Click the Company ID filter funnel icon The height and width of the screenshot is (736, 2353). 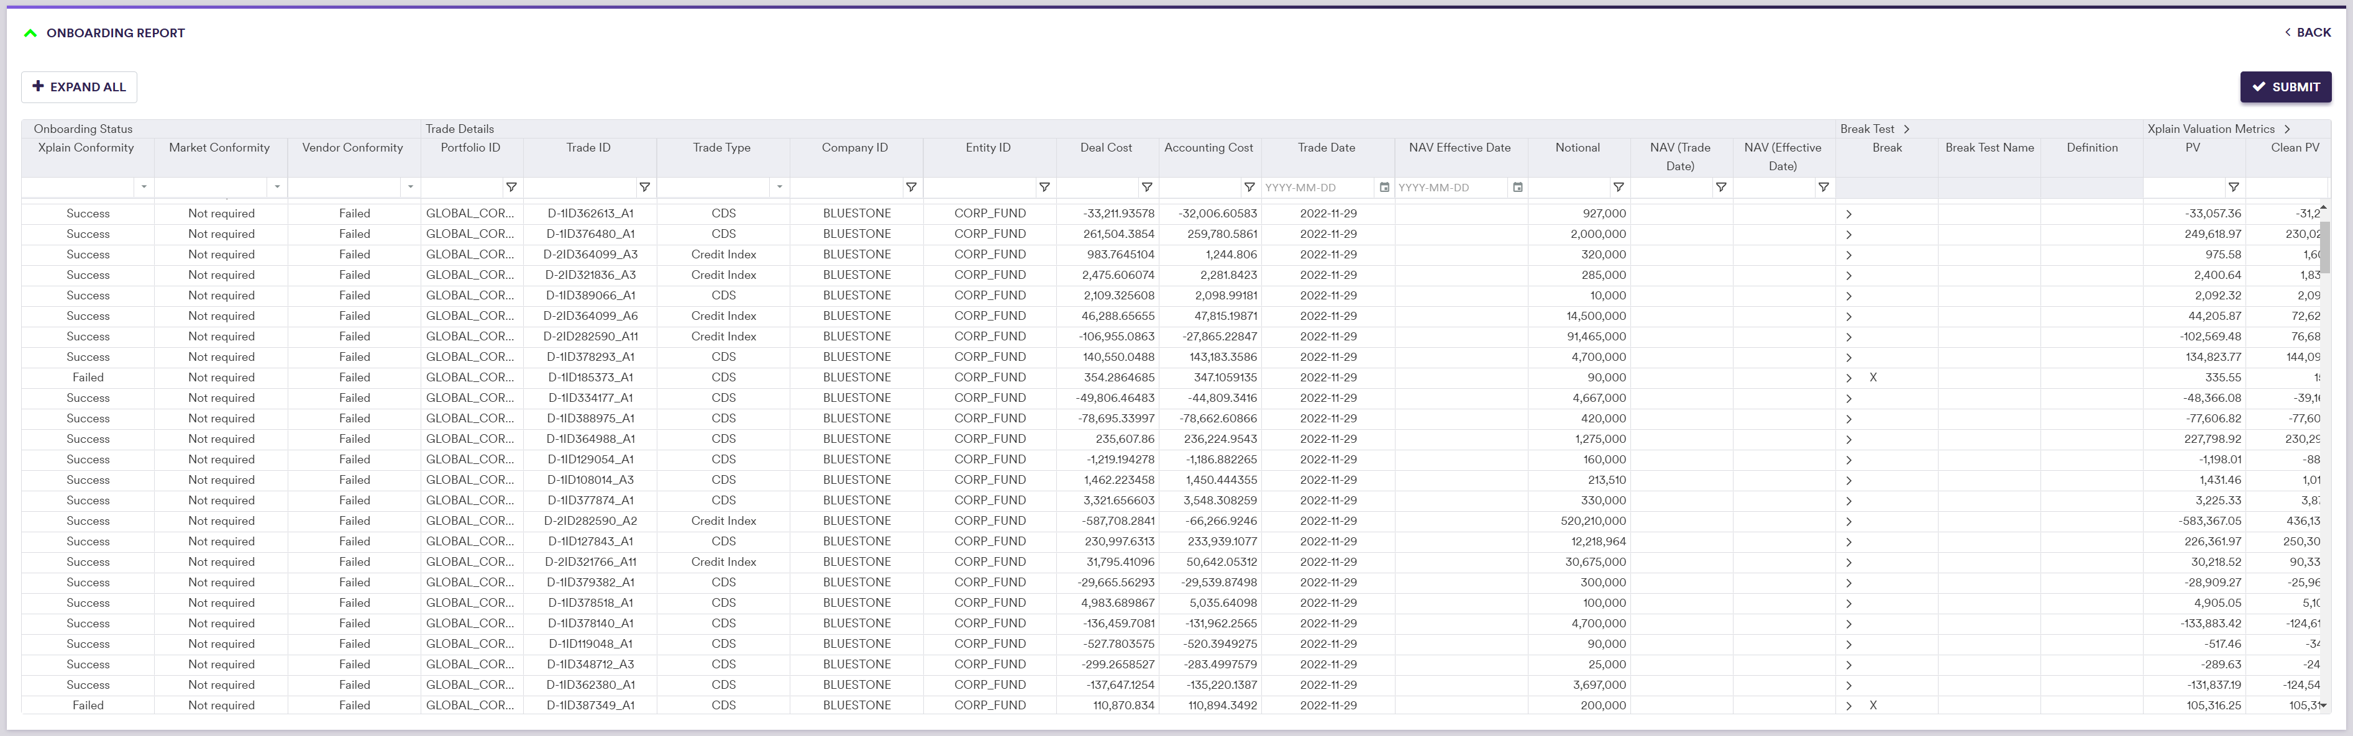point(911,187)
